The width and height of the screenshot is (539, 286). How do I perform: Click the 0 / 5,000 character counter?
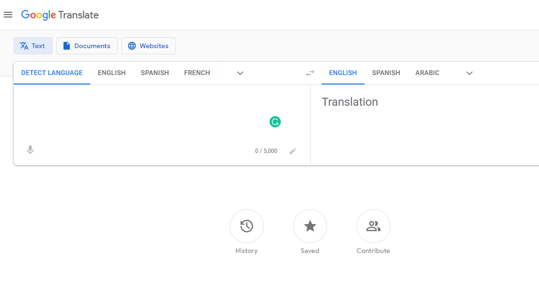click(x=266, y=151)
